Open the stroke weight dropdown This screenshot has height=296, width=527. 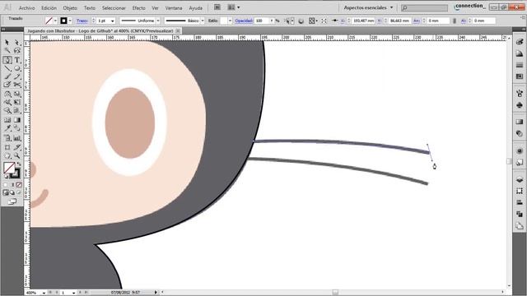coord(112,21)
